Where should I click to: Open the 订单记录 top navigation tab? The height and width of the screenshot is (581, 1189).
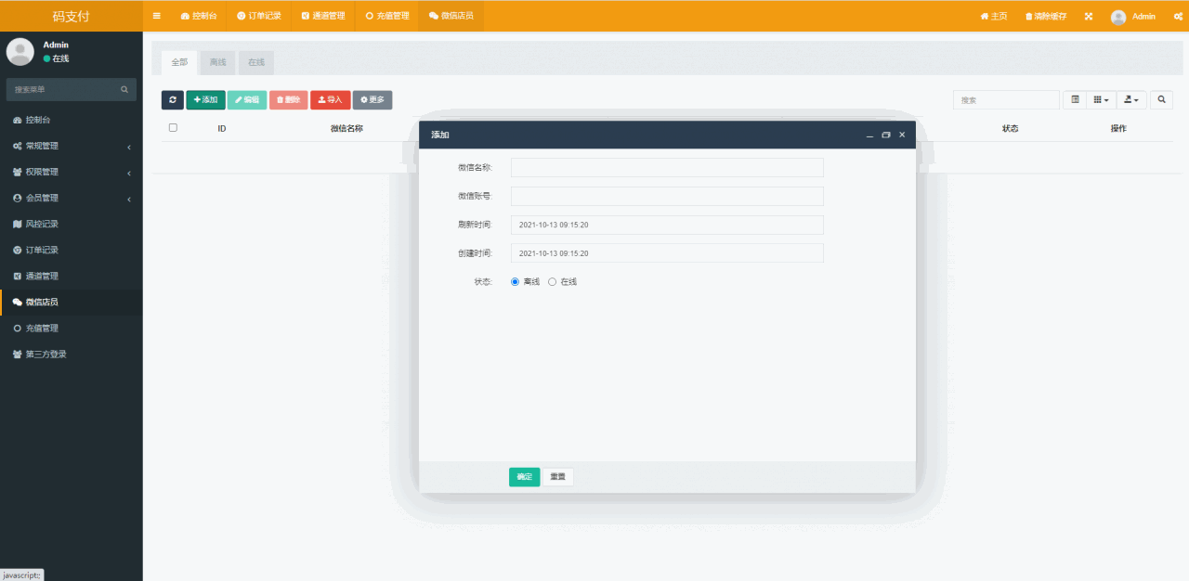coord(259,16)
